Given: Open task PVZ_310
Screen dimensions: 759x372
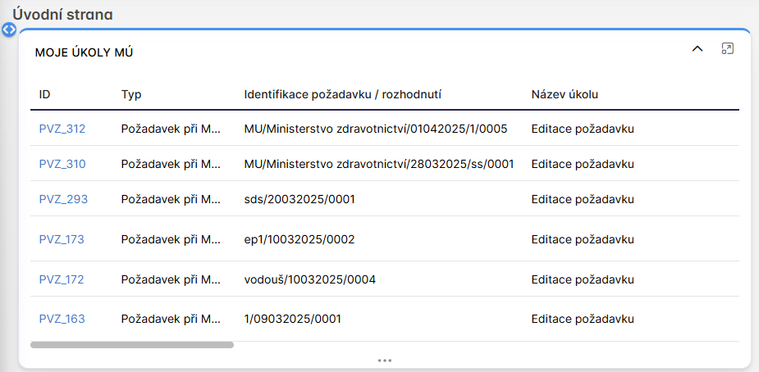Looking at the screenshot, I should [62, 164].
